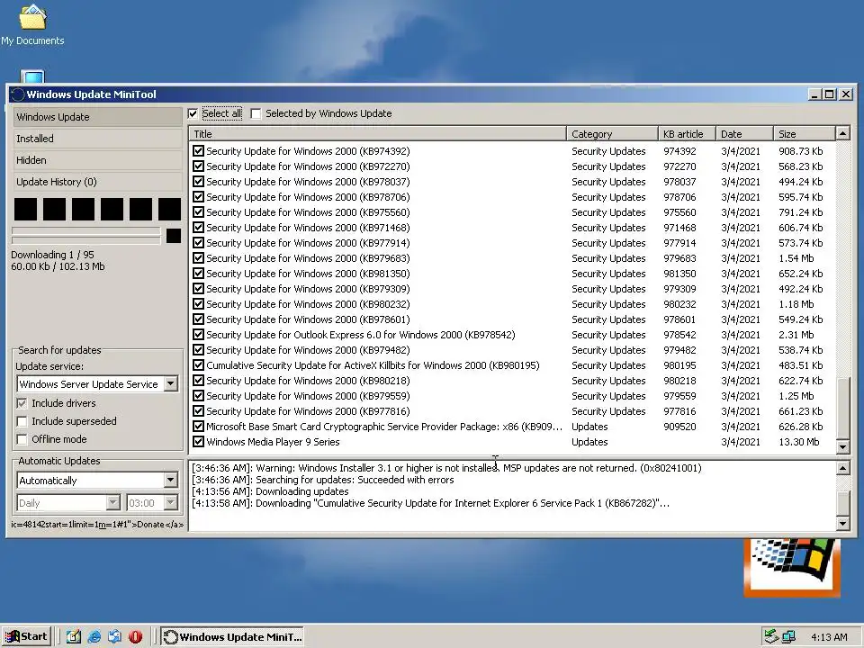
Task: Open the Update service dropdown
Action: 171,384
